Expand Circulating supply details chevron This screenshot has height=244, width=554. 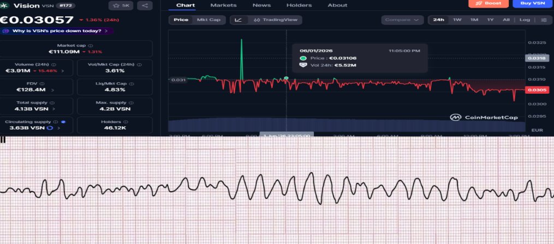point(58,127)
